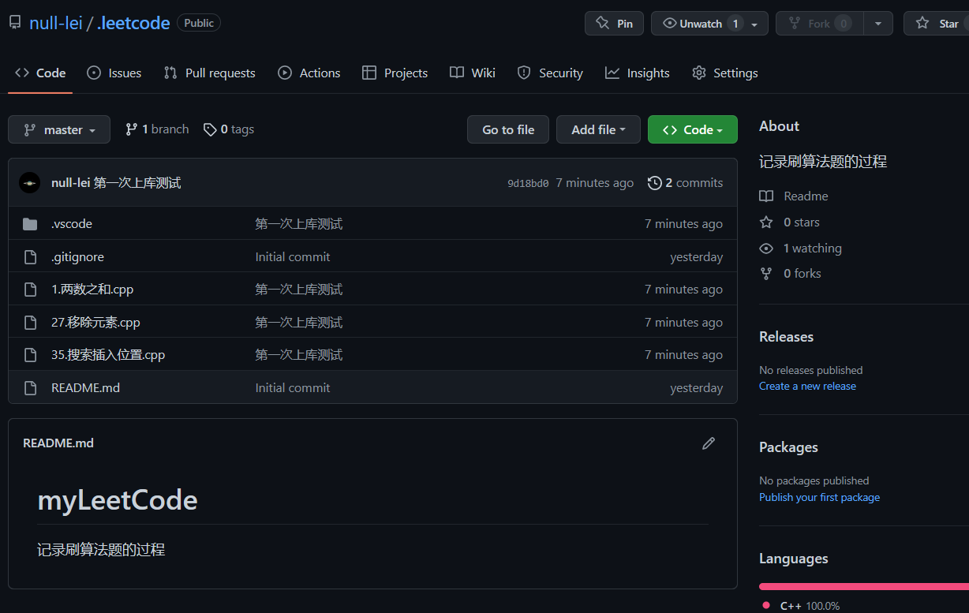Click the Go to file button
Image resolution: width=969 pixels, height=613 pixels.
click(x=508, y=129)
